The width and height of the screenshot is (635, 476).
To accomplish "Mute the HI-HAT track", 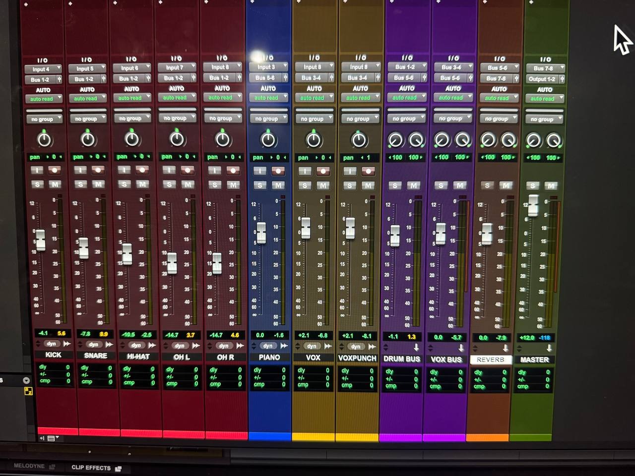I will click(142, 184).
